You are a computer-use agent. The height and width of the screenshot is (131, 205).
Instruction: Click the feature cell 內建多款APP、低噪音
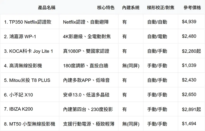click(86, 80)
